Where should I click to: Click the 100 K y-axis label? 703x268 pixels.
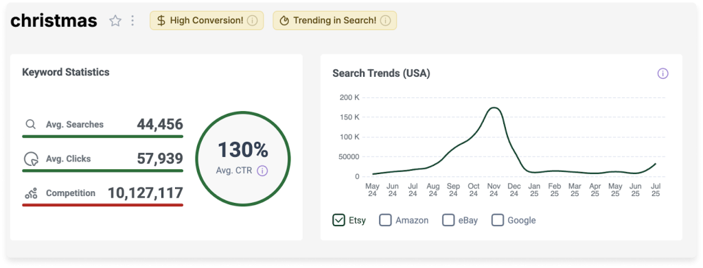point(350,137)
